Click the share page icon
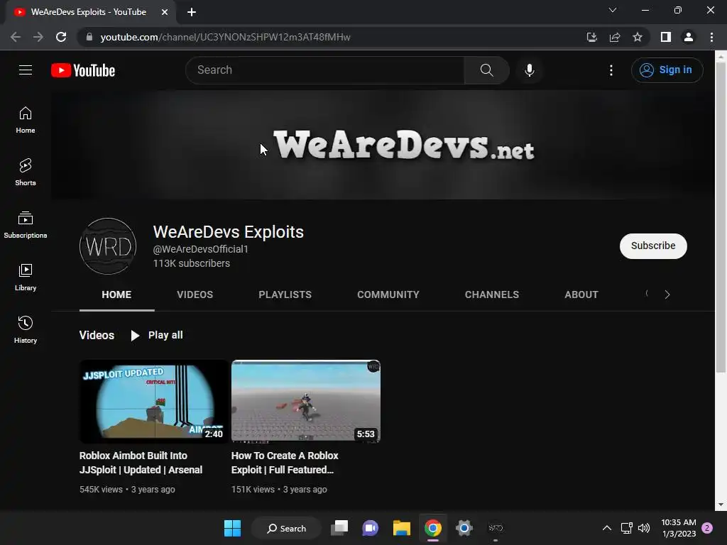Screen dimensions: 727x545 click(615, 37)
